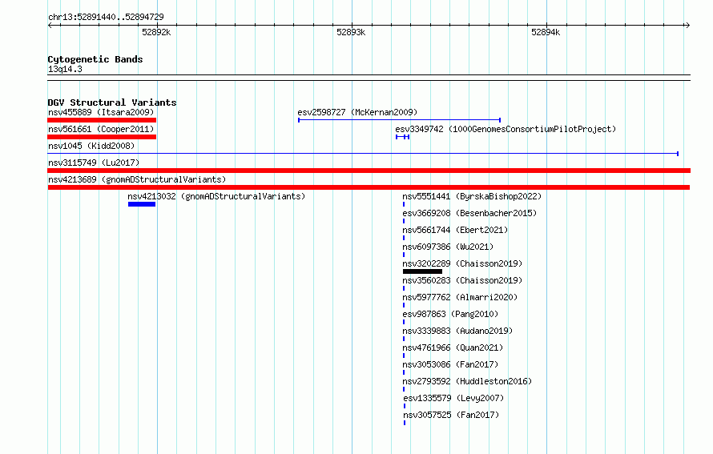
Task: Select blue glyph under esv3349742
Action: pos(402,137)
